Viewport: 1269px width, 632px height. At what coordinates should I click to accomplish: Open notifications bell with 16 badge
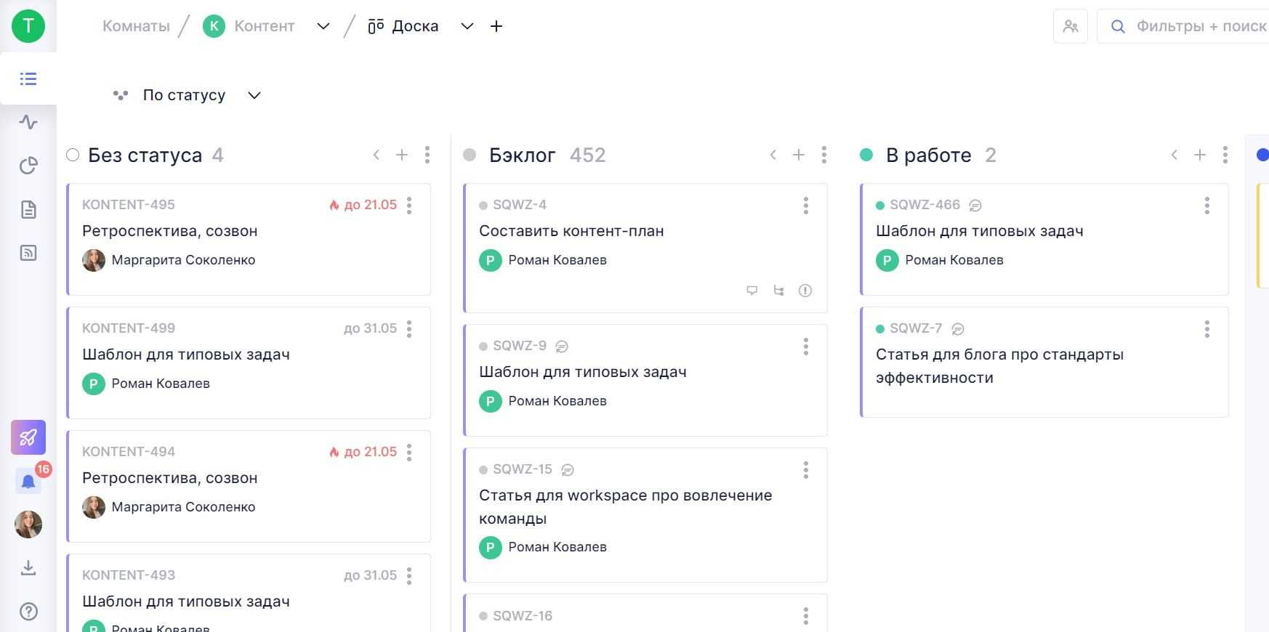(x=28, y=481)
